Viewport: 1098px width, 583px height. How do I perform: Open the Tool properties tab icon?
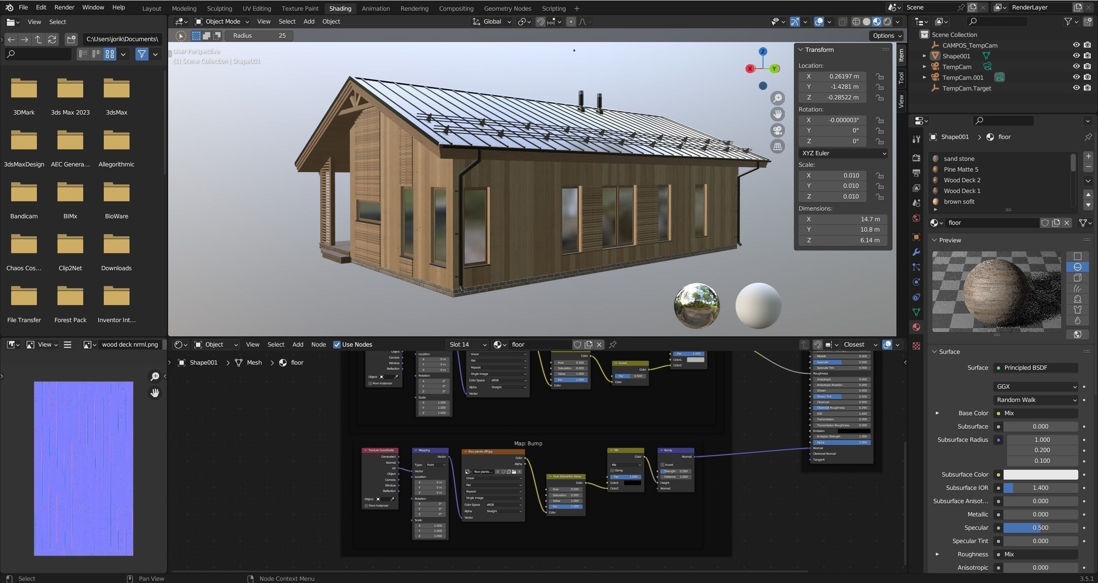916,139
